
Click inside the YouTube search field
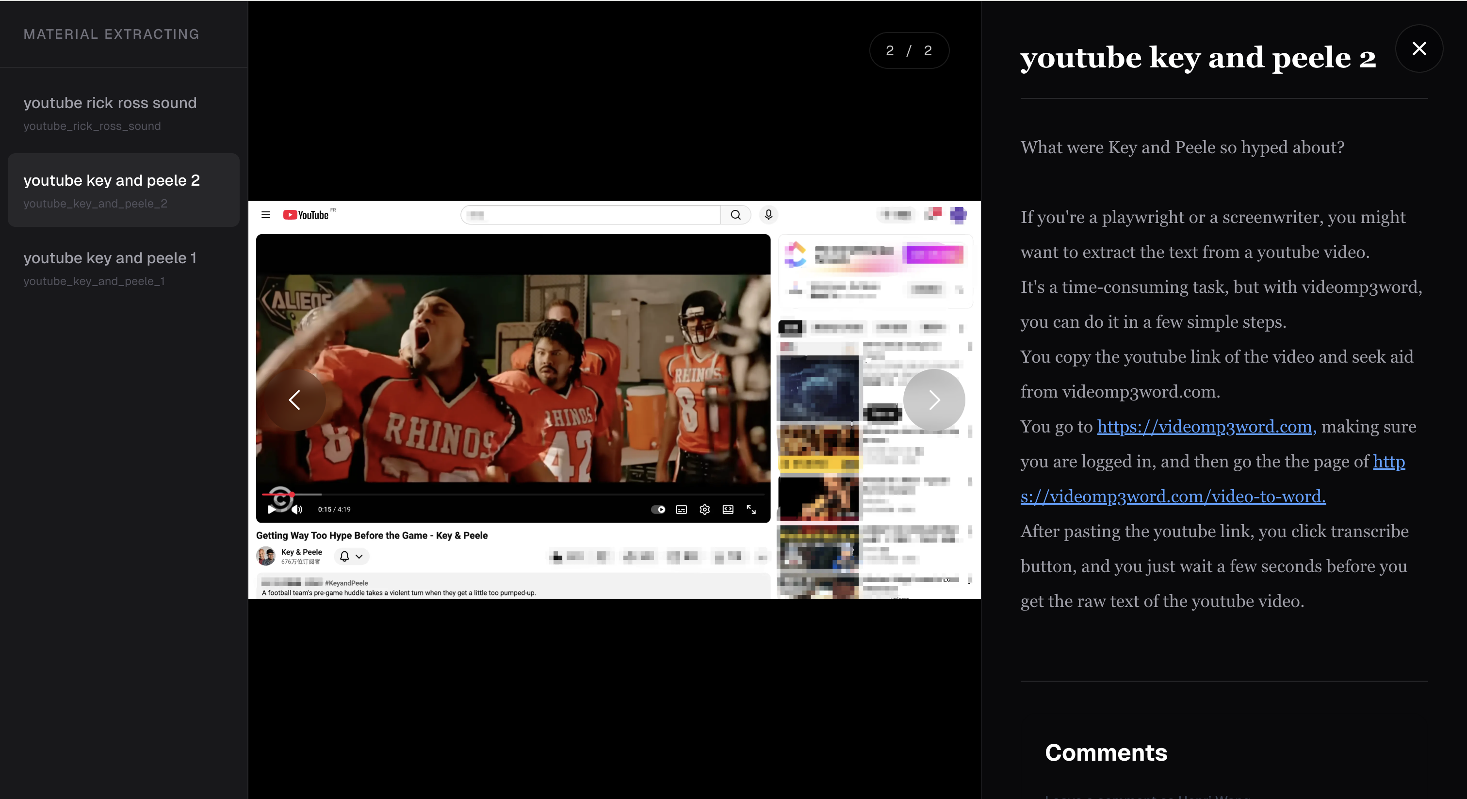pyautogui.click(x=589, y=215)
